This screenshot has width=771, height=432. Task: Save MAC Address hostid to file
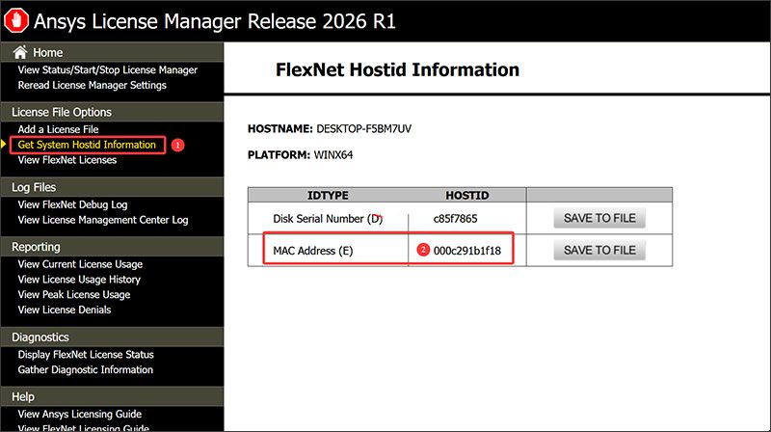click(x=599, y=250)
